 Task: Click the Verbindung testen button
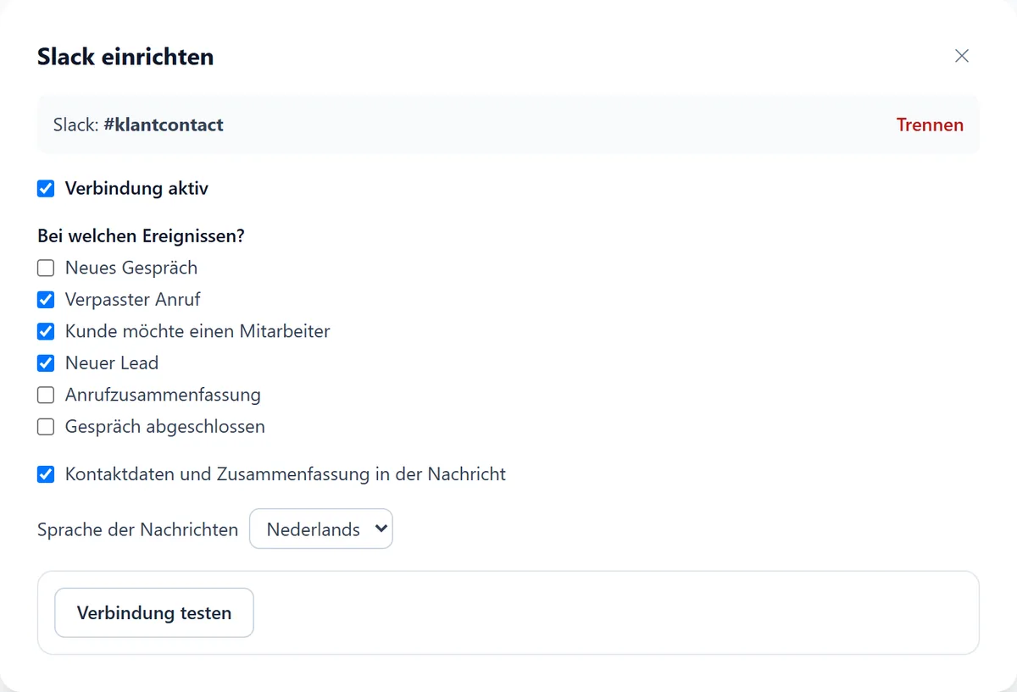click(154, 612)
